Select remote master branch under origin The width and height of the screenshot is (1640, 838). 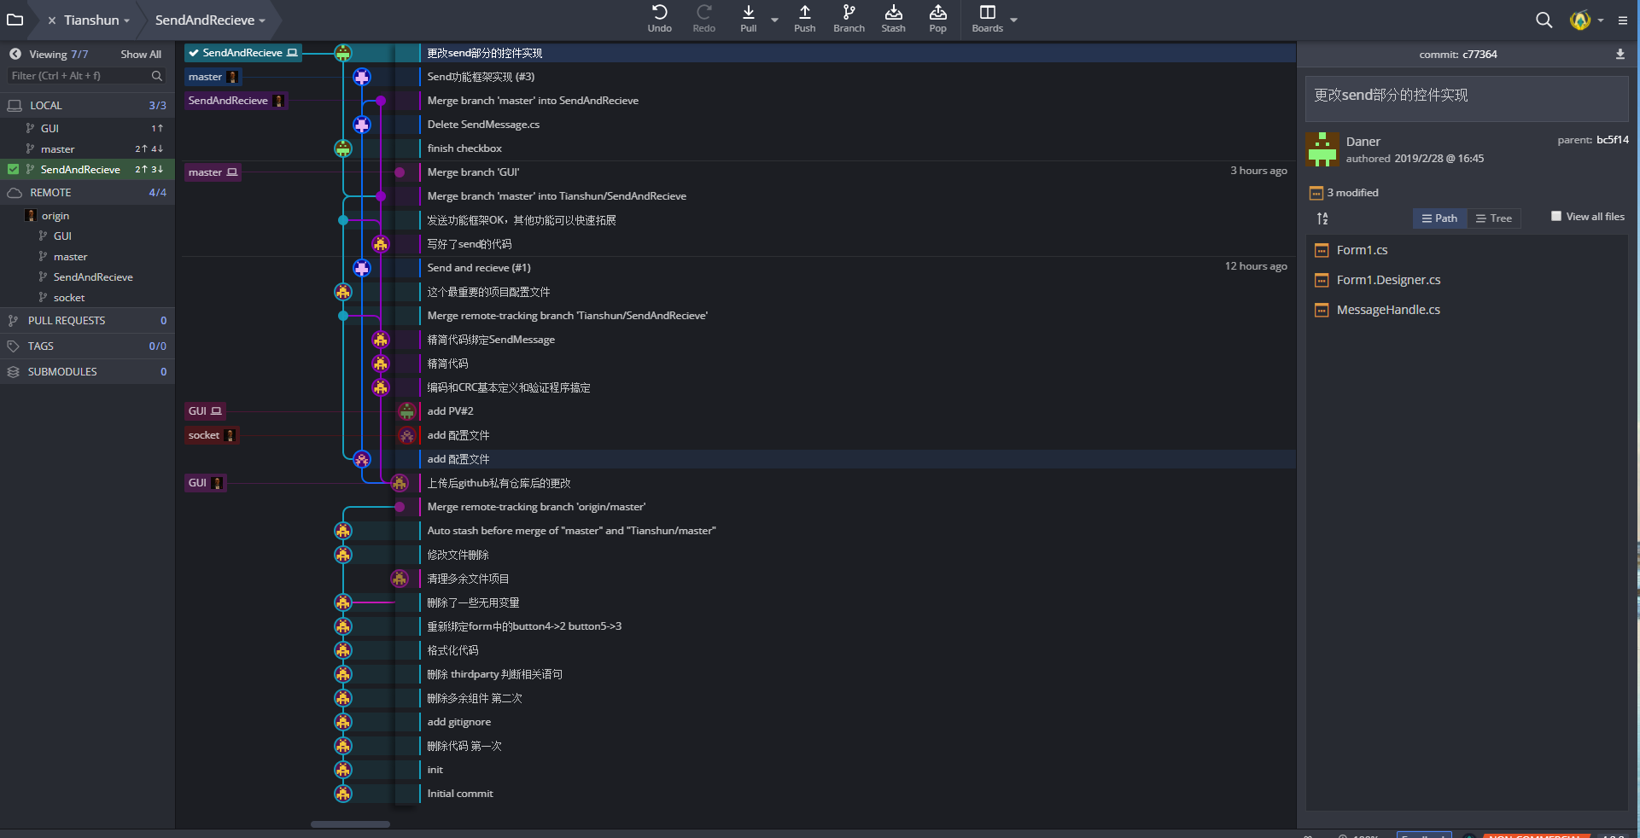[x=87, y=257]
